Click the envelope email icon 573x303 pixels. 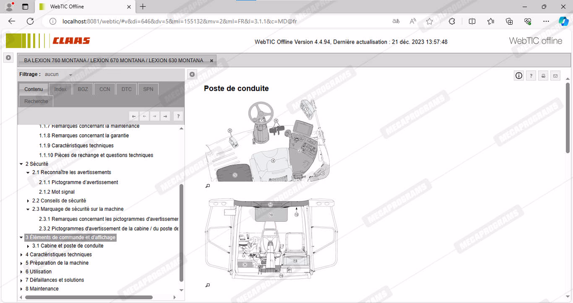point(555,76)
